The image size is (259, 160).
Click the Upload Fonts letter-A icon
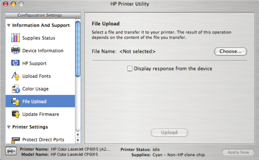(x=15, y=76)
